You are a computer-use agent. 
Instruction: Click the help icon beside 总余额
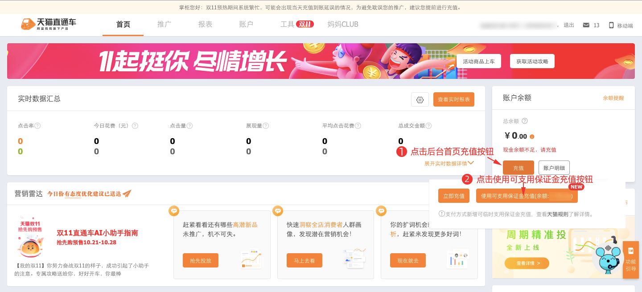pos(525,121)
